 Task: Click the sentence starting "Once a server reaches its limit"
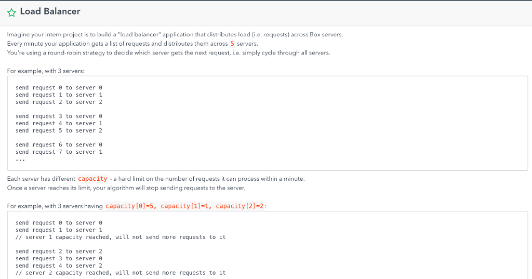click(x=126, y=188)
